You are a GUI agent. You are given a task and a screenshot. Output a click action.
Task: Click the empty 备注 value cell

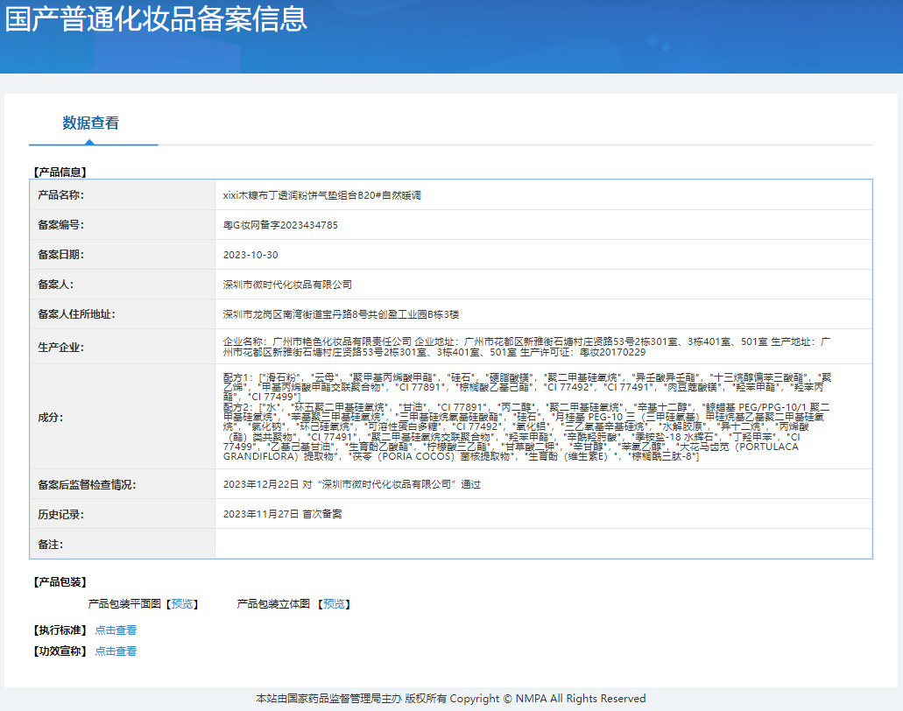(544, 544)
